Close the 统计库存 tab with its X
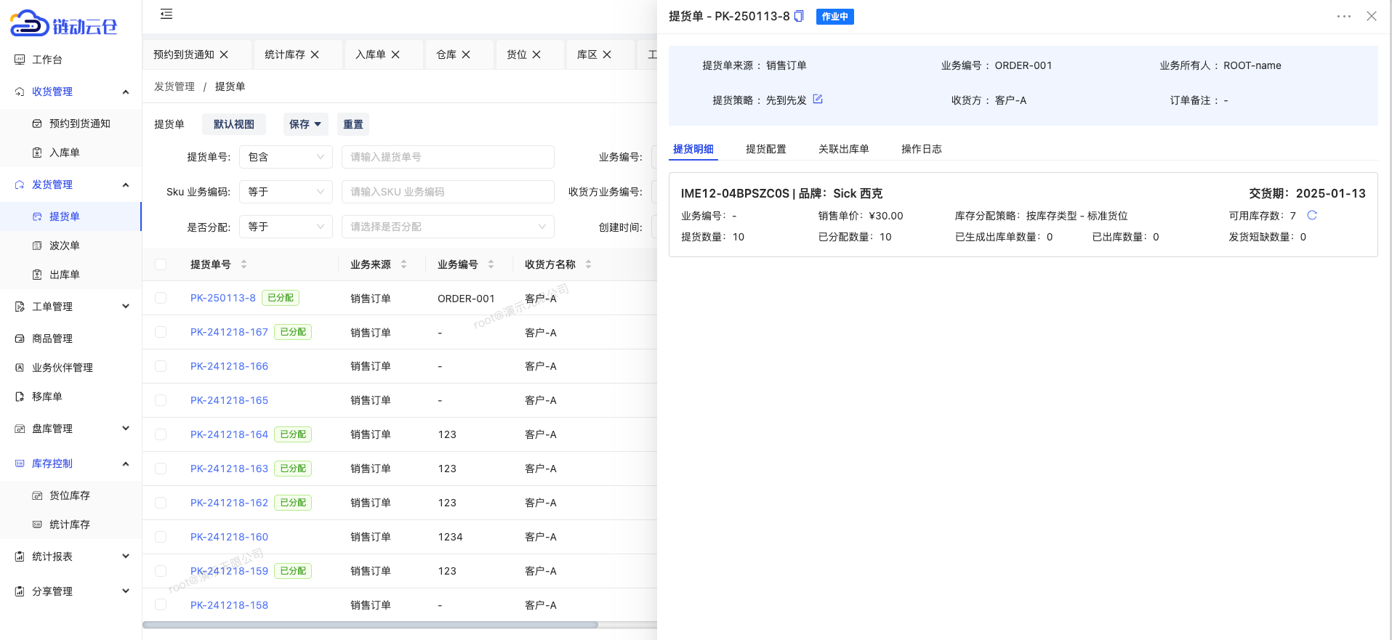This screenshot has width=1392, height=640. (315, 54)
